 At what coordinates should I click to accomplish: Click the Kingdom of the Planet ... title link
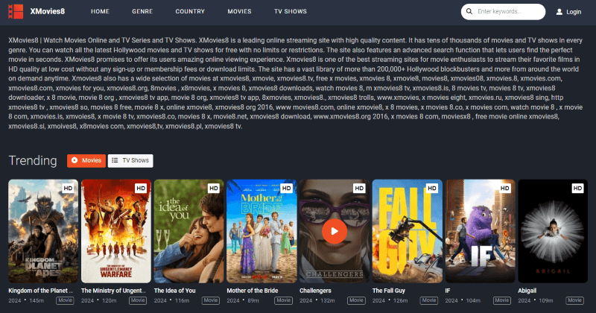point(41,291)
